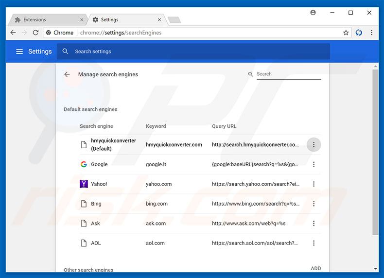The height and width of the screenshot is (278, 384).
Task: Click the hmyquickconverter query URL
Action: (255, 145)
